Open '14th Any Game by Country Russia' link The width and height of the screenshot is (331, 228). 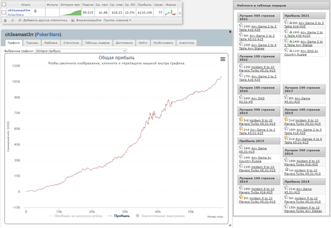[255, 159]
